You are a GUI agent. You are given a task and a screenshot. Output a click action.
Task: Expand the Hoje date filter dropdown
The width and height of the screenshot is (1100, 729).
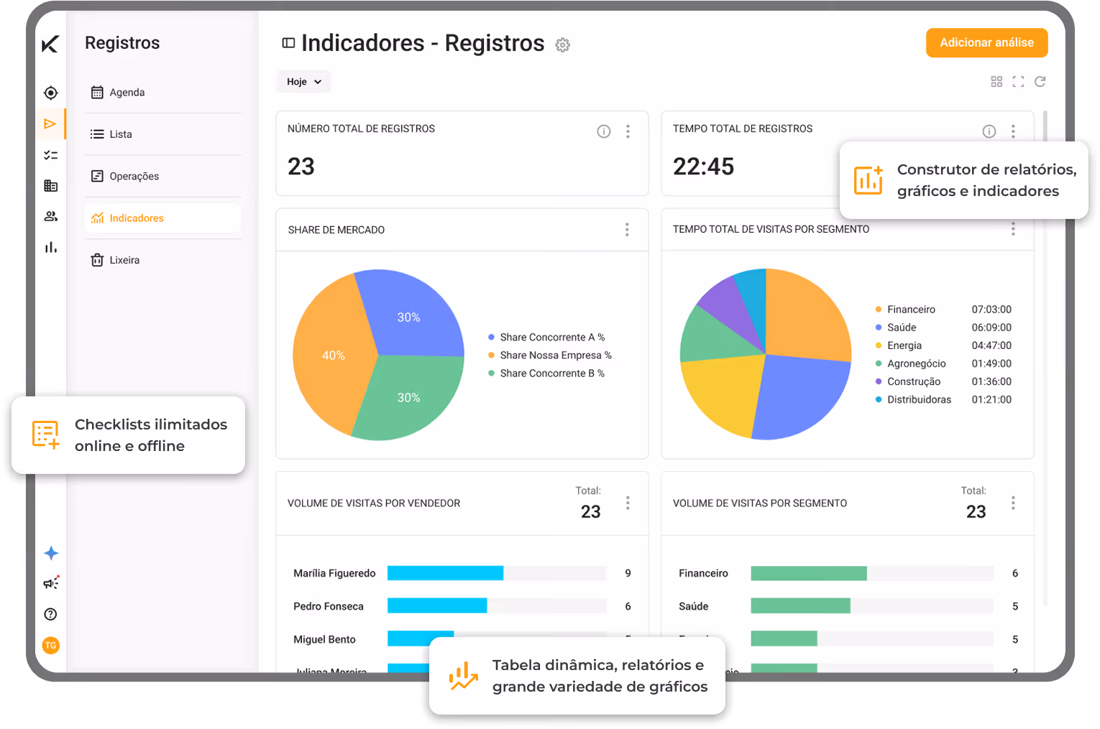click(303, 82)
